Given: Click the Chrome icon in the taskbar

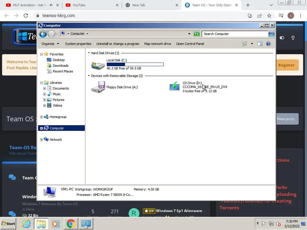Looking at the screenshot, I should coord(71,223).
